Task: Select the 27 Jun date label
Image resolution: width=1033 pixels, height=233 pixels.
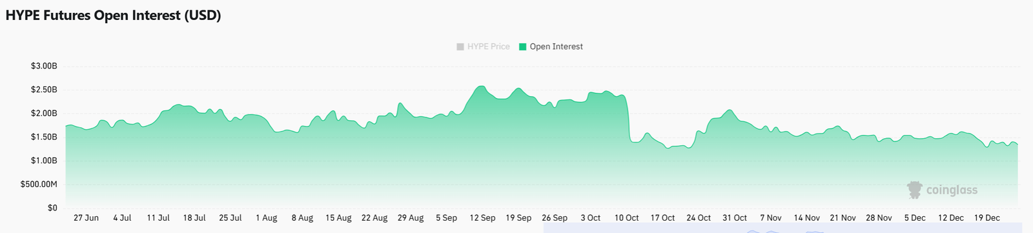Action: pos(86,218)
